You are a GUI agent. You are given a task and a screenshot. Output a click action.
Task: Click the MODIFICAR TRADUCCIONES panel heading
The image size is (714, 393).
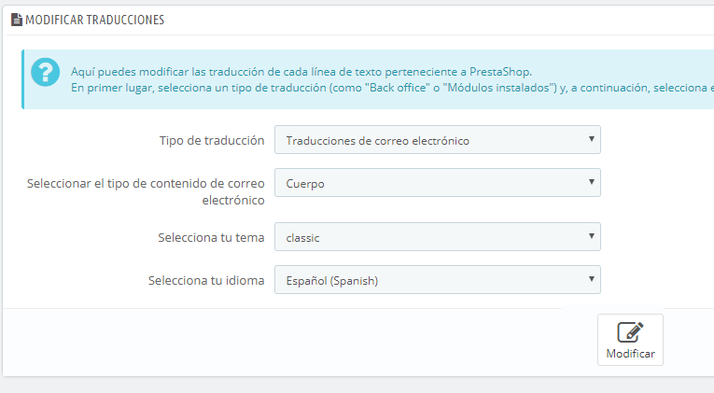pos(93,19)
